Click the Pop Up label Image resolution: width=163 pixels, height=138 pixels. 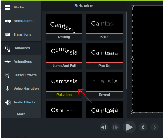click(104, 66)
